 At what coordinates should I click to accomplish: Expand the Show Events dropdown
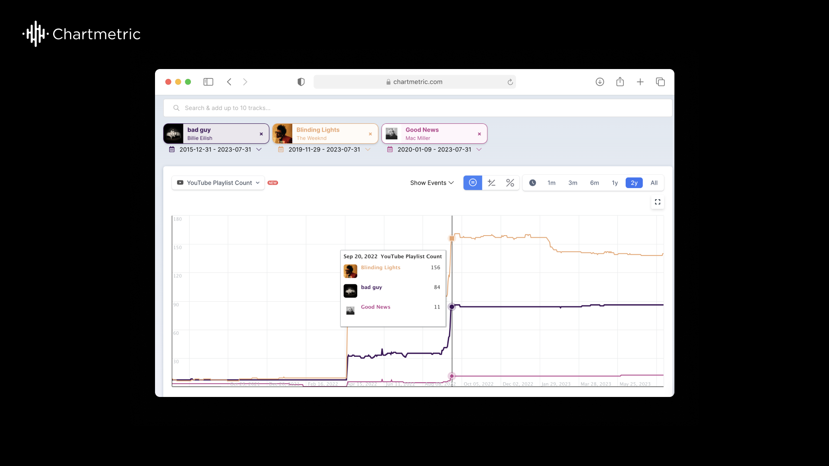(x=432, y=183)
